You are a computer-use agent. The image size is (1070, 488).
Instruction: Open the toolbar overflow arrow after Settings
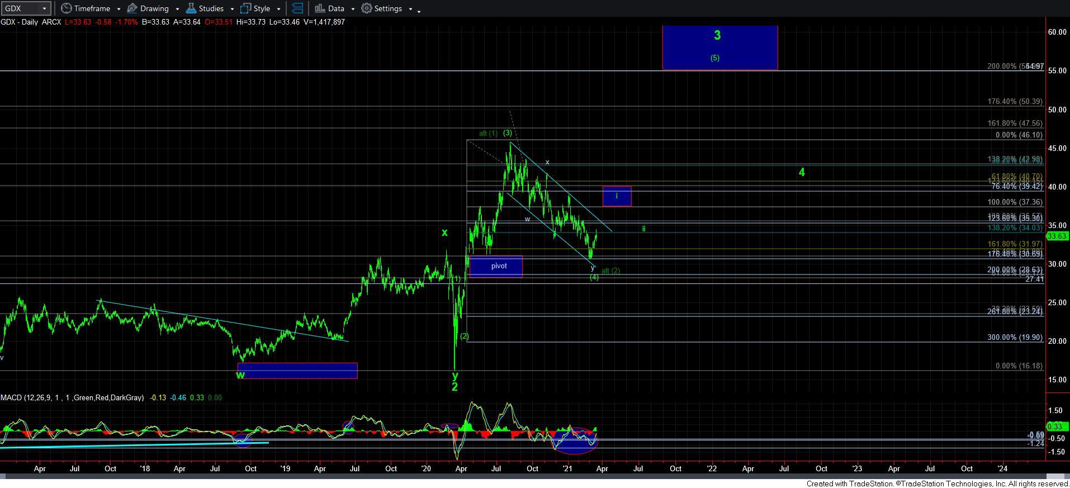(419, 10)
